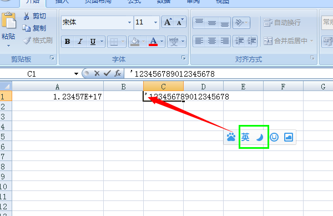Viewport: 333px width, 216px height.
Task: Open the borders dropdown arrow
Action: 123,42
